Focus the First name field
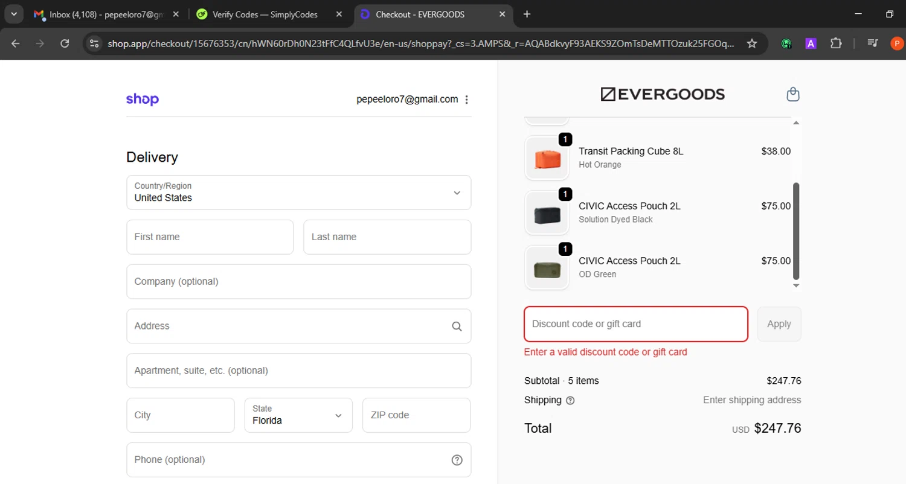The width and height of the screenshot is (906, 484). point(210,237)
